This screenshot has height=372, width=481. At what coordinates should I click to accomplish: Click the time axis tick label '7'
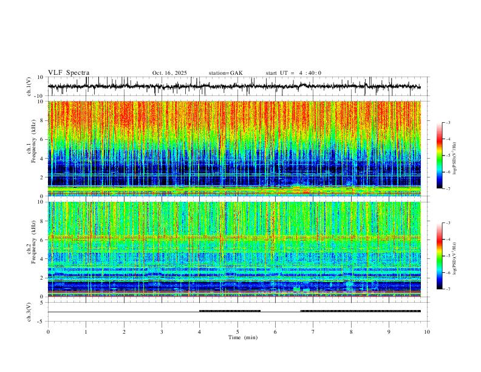(x=313, y=332)
